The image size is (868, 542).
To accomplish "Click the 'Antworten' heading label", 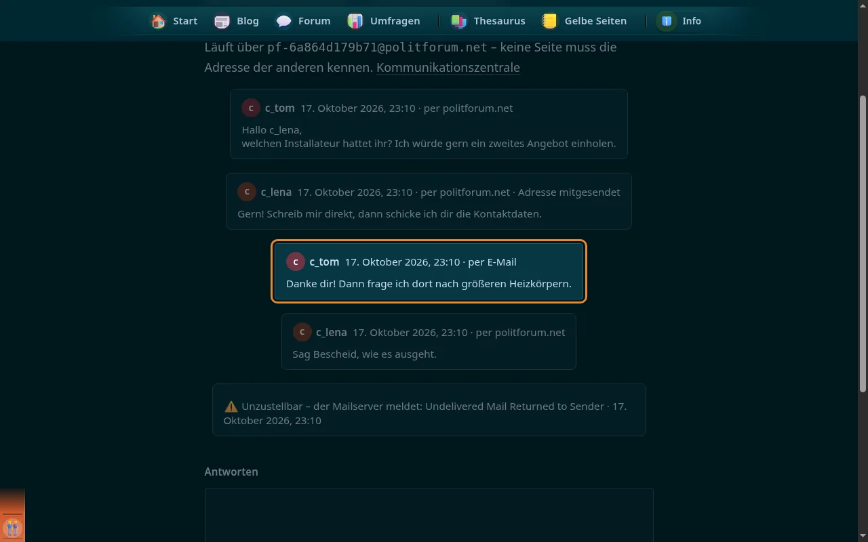I will tap(231, 472).
